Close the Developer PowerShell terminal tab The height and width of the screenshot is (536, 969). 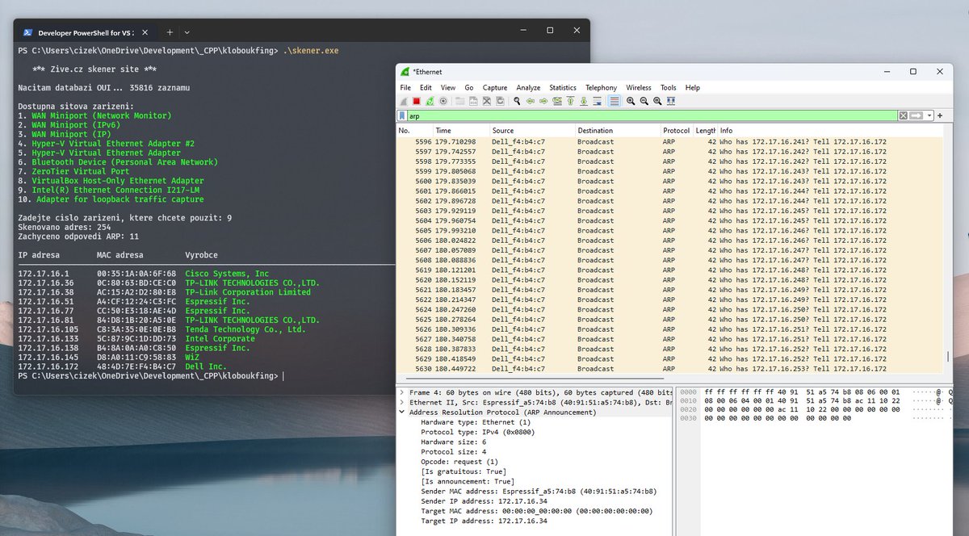[147, 31]
